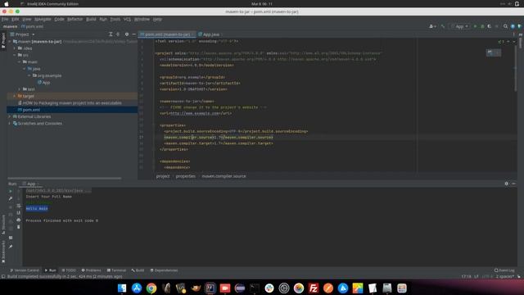Click the http://www.example.com URL in editor
This screenshot has height=295, width=524.
coord(195,113)
